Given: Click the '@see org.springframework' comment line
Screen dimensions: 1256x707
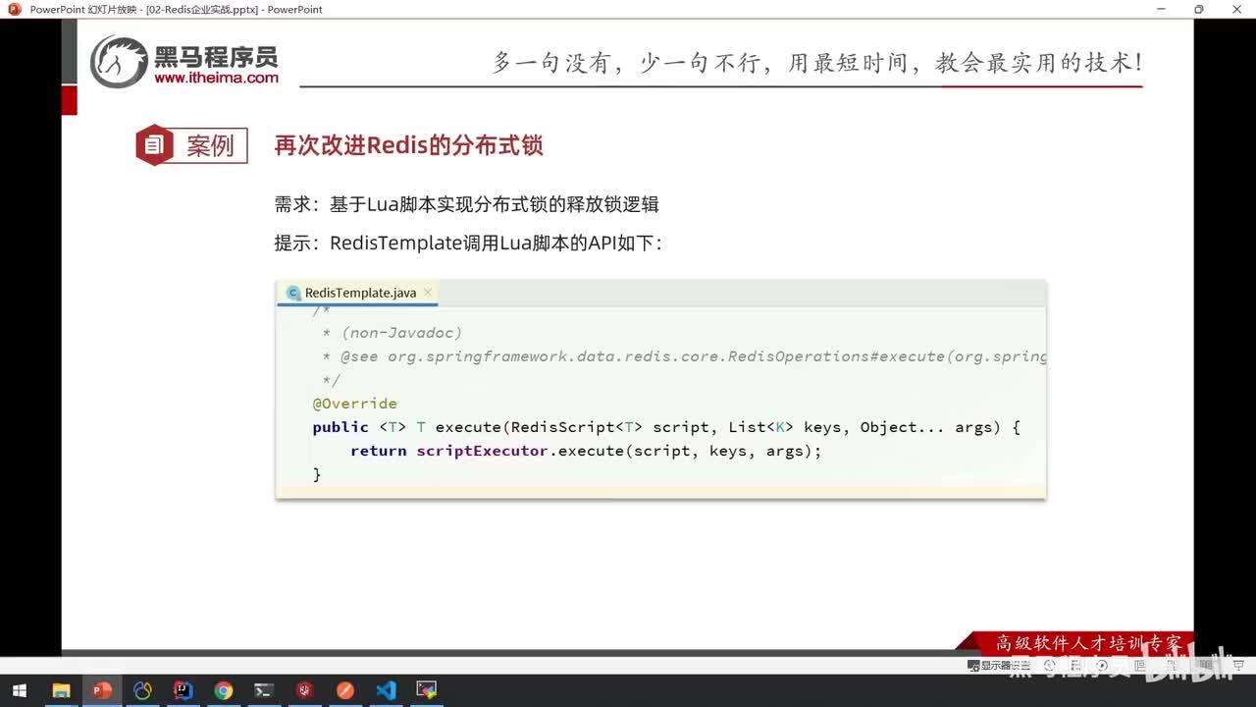Looking at the screenshot, I should 684,356.
